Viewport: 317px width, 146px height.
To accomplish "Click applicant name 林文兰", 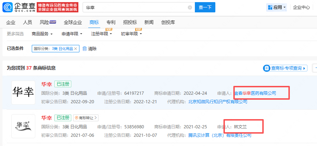I will click(x=240, y=127).
